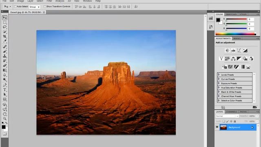Add a Curves adjustment

(x=239, y=50)
